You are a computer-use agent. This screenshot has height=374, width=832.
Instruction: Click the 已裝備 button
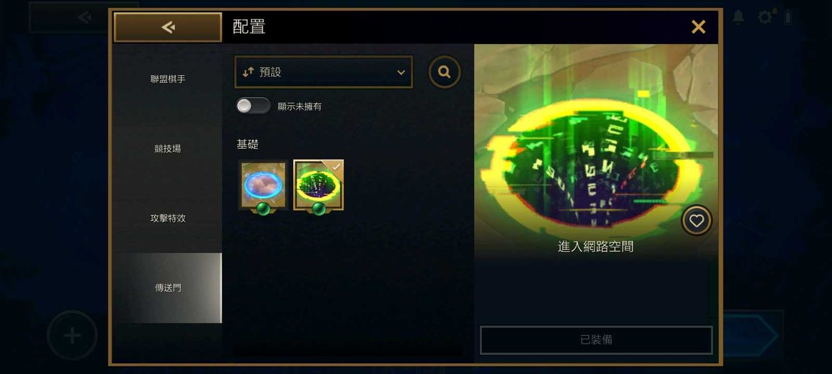[596, 340]
